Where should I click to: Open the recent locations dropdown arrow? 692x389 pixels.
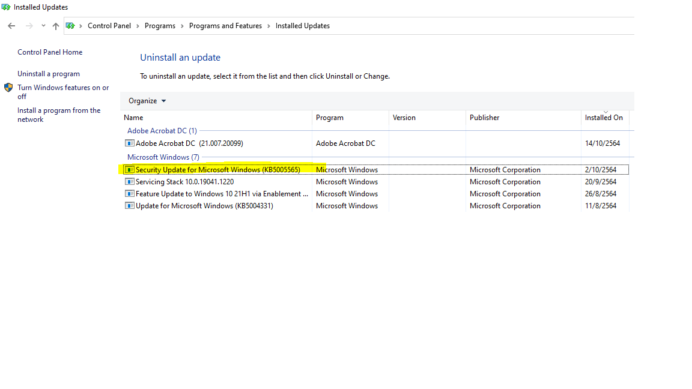[x=43, y=26]
